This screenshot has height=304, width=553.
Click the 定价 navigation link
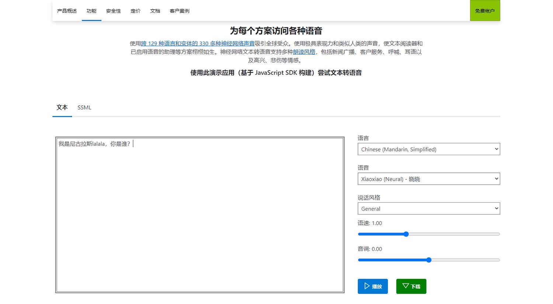[x=135, y=11]
